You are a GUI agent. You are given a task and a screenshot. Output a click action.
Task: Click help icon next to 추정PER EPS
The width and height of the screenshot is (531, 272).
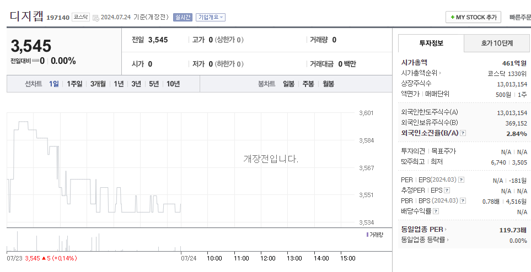click(x=447, y=191)
